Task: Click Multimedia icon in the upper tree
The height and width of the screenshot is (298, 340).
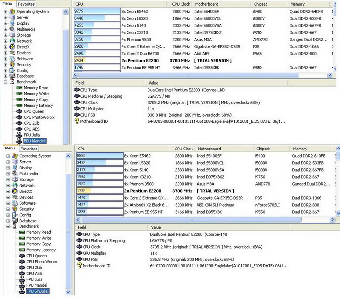Action: (x=12, y=29)
